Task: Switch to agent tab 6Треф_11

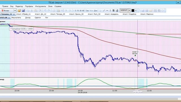Action: click(23, 14)
